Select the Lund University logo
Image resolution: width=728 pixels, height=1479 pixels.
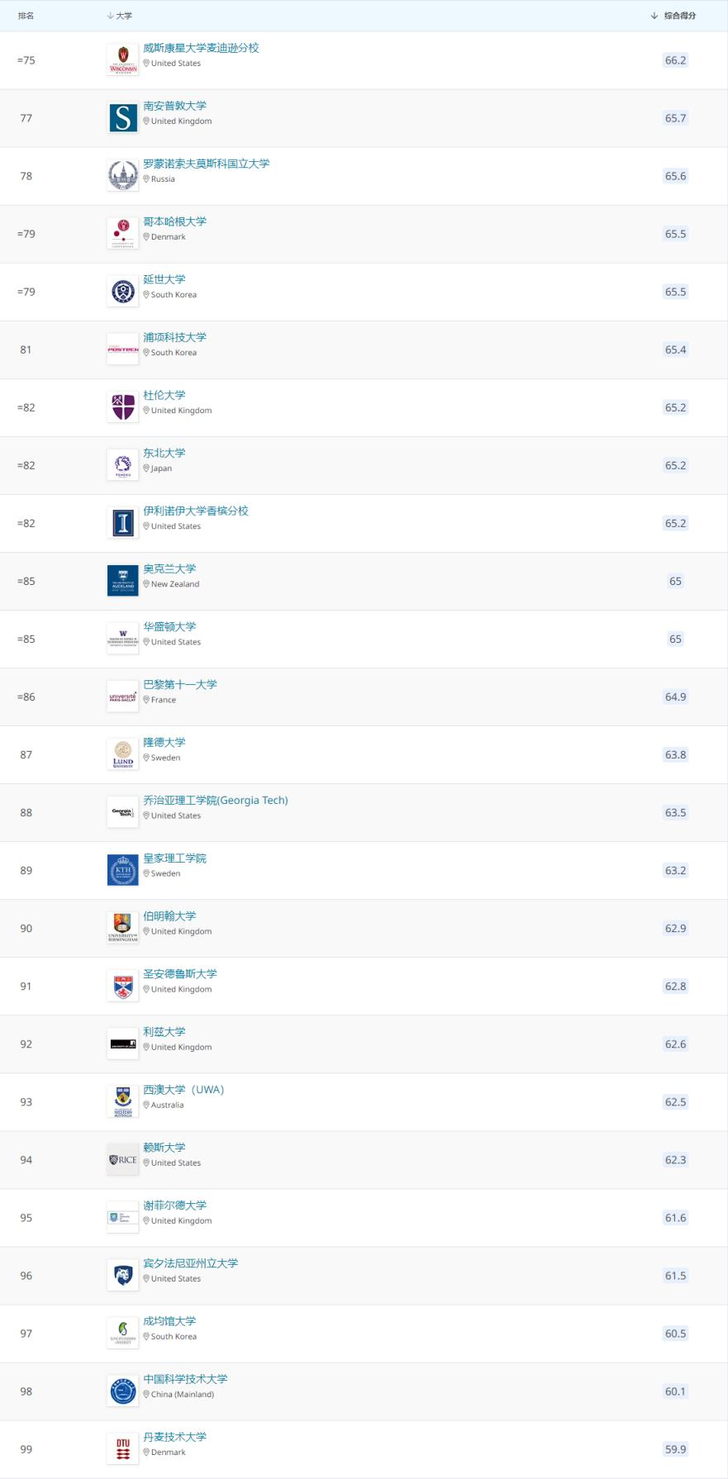pyautogui.click(x=123, y=754)
